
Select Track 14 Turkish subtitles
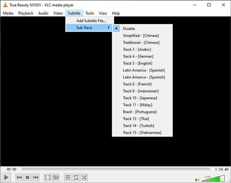click(142, 126)
